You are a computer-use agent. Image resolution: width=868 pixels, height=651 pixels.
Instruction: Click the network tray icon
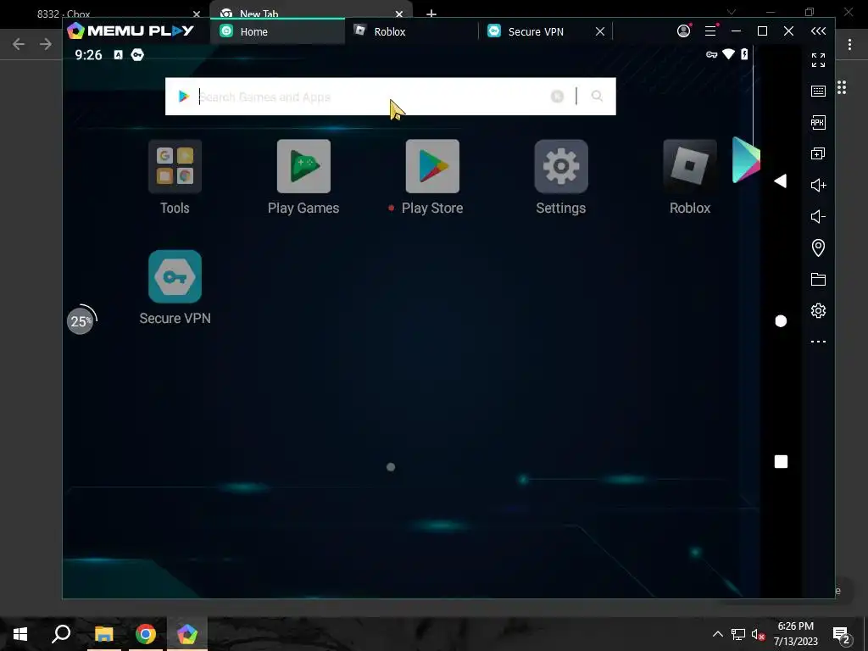pyautogui.click(x=738, y=634)
